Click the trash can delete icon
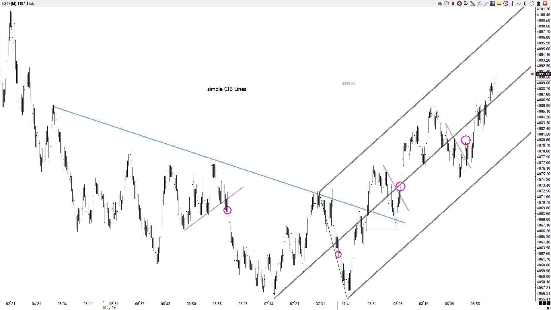The image size is (551, 310). (x=539, y=3)
